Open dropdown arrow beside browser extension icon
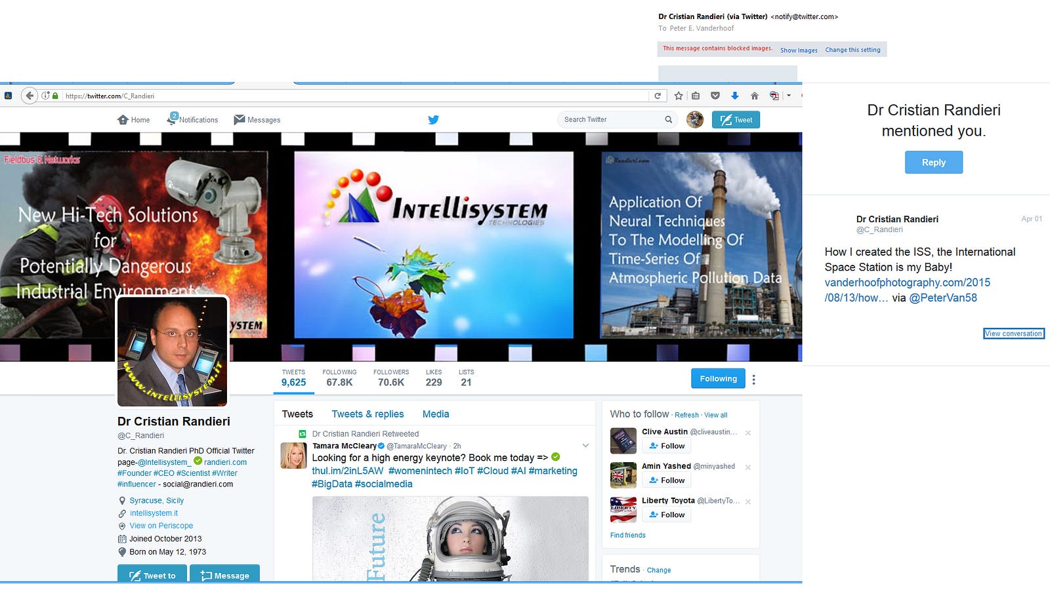The width and height of the screenshot is (1050, 590). tap(789, 96)
